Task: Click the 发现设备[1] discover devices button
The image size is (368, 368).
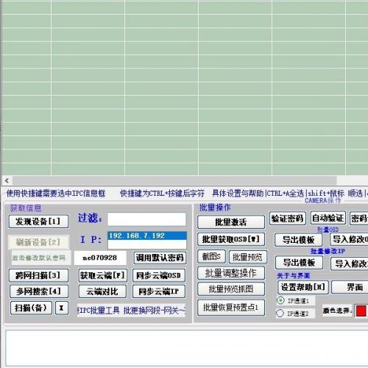Action: click(38, 222)
